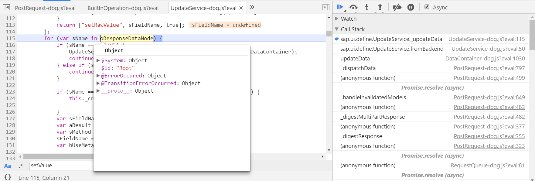
Task: Toggle regex search option
Action: (21, 166)
